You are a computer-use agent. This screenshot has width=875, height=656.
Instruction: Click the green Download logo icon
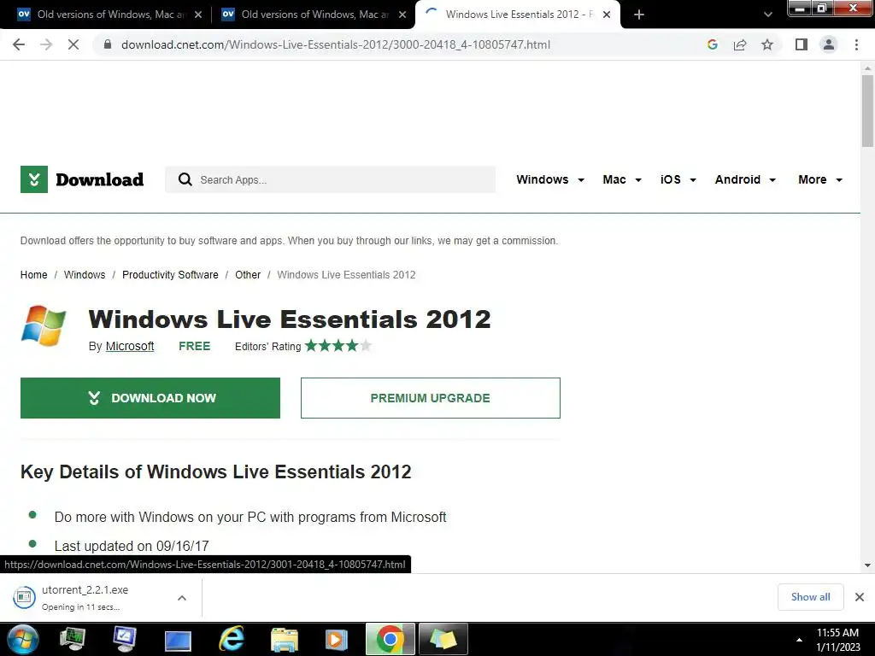[34, 179]
